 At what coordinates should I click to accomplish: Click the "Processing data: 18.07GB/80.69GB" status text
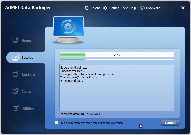point(81,114)
